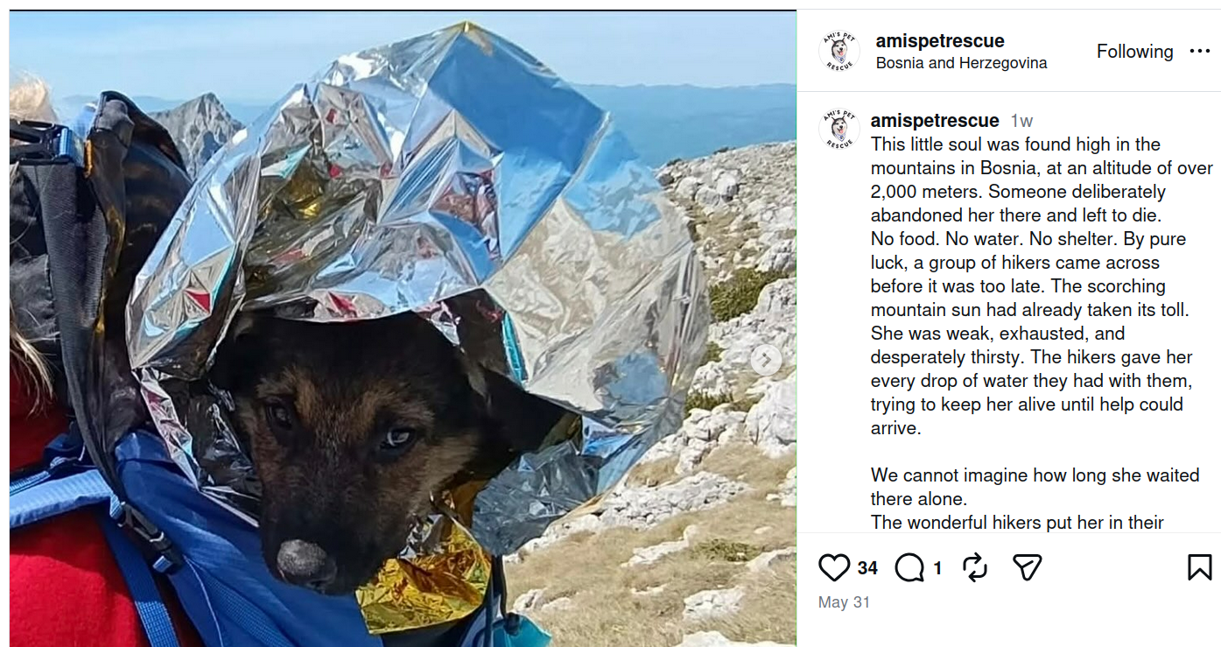The width and height of the screenshot is (1221, 647).
Task: Click amispetrescue avatar beside the caption
Action: pos(839,130)
